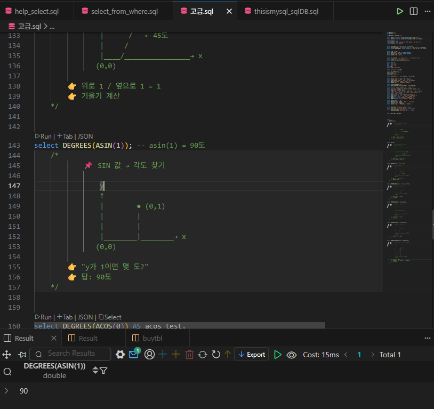
Task: Click the yellow up arrow icon
Action: coord(228,355)
